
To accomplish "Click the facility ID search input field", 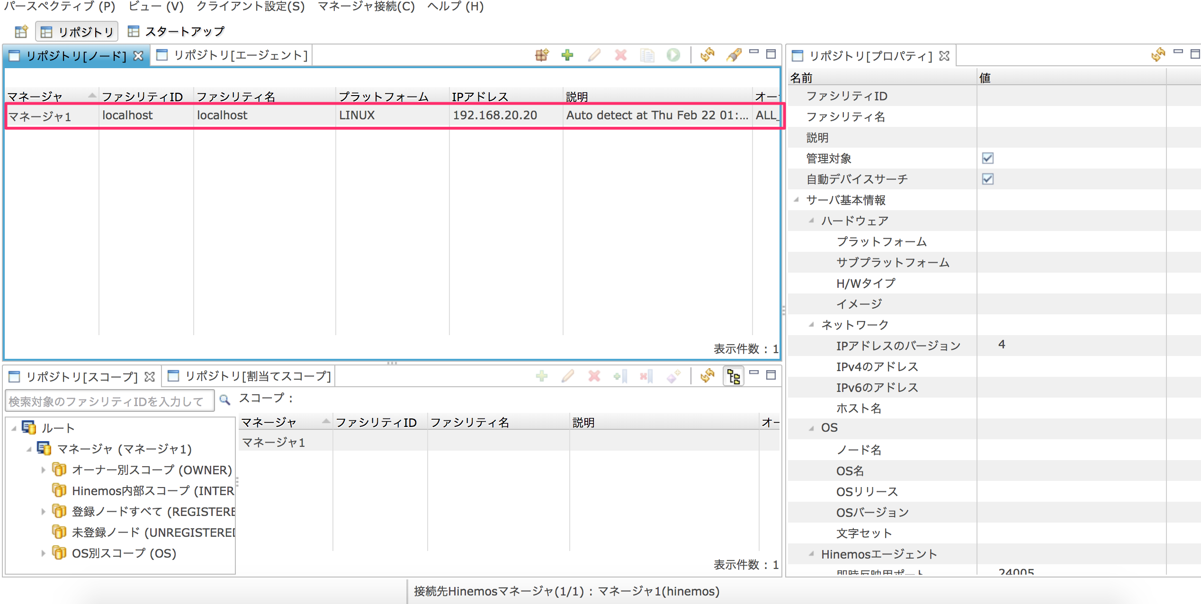I will click(x=109, y=401).
